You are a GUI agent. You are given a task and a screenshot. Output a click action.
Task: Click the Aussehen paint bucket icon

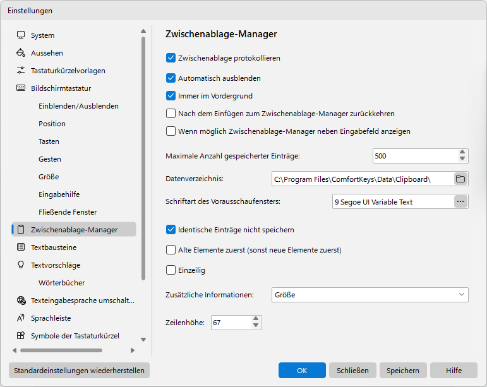(21, 53)
